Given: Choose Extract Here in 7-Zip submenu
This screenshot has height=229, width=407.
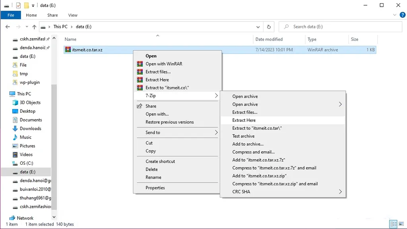Looking at the screenshot, I should coord(244,120).
